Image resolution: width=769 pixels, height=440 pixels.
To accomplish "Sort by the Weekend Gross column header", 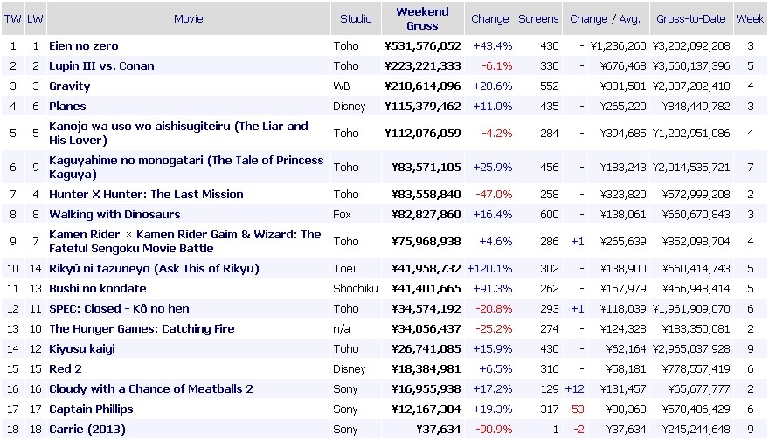I will [422, 18].
